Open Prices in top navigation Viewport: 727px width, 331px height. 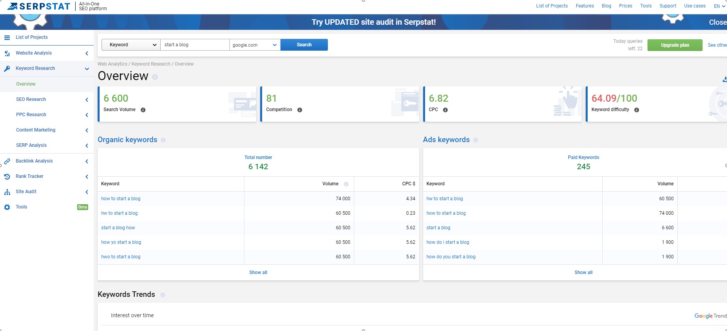pos(625,6)
